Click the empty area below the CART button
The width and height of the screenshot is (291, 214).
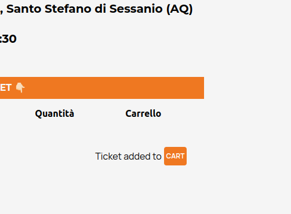point(175,185)
